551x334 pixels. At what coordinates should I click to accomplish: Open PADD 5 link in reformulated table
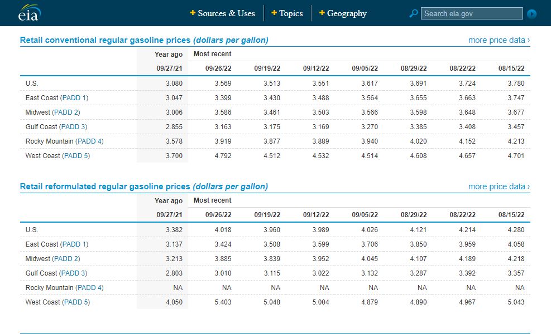[x=75, y=302]
